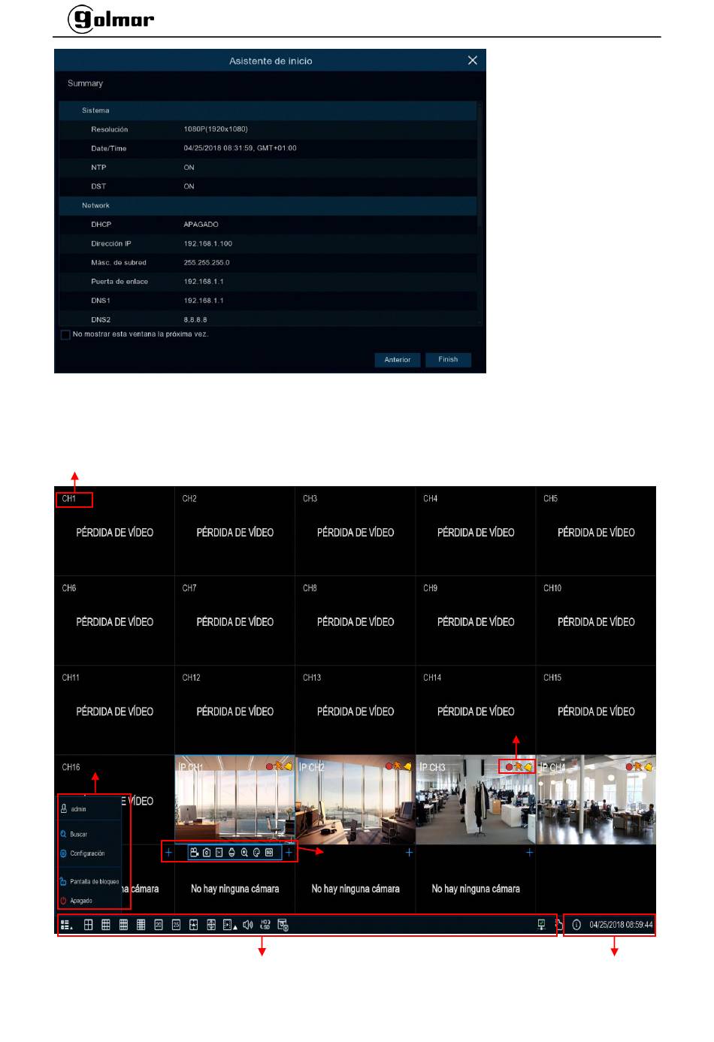Click the last taskbar icon right of HD/SD
714x1042 pixels.
coord(283,925)
